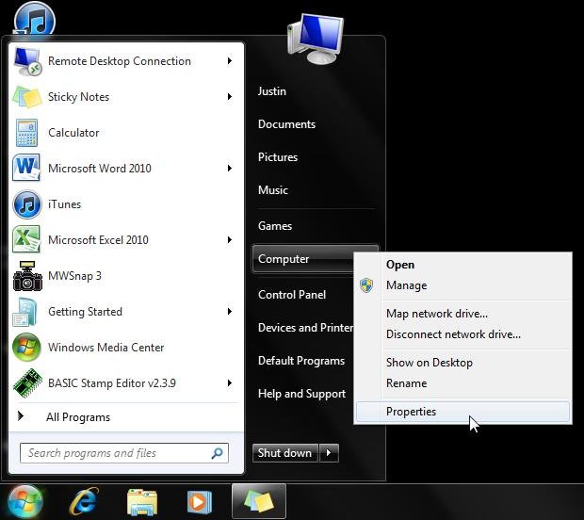Open BASIC Stamp Editor chip icon

tap(27, 382)
